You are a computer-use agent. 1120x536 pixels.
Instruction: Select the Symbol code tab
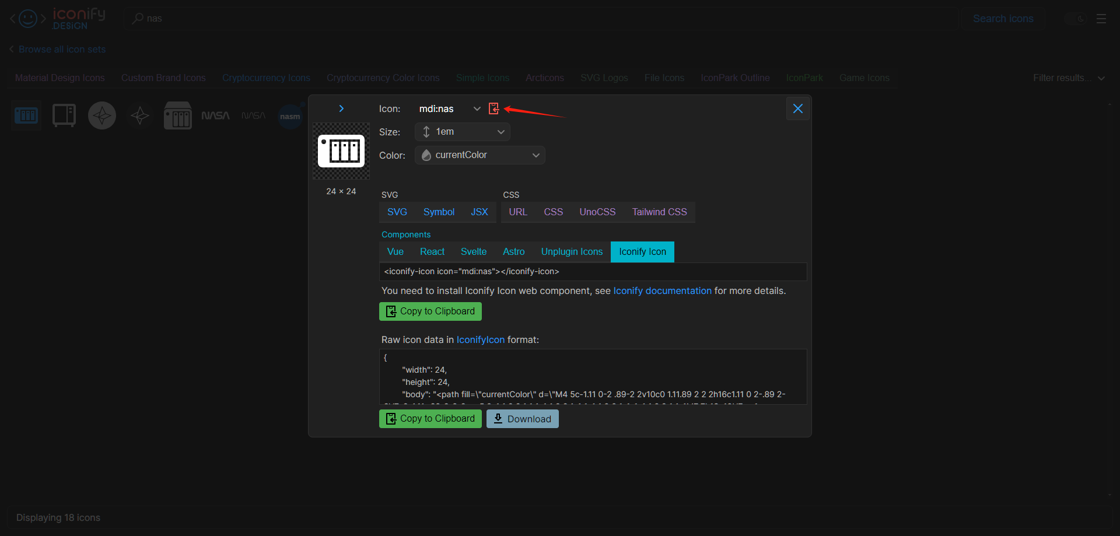pyautogui.click(x=439, y=212)
